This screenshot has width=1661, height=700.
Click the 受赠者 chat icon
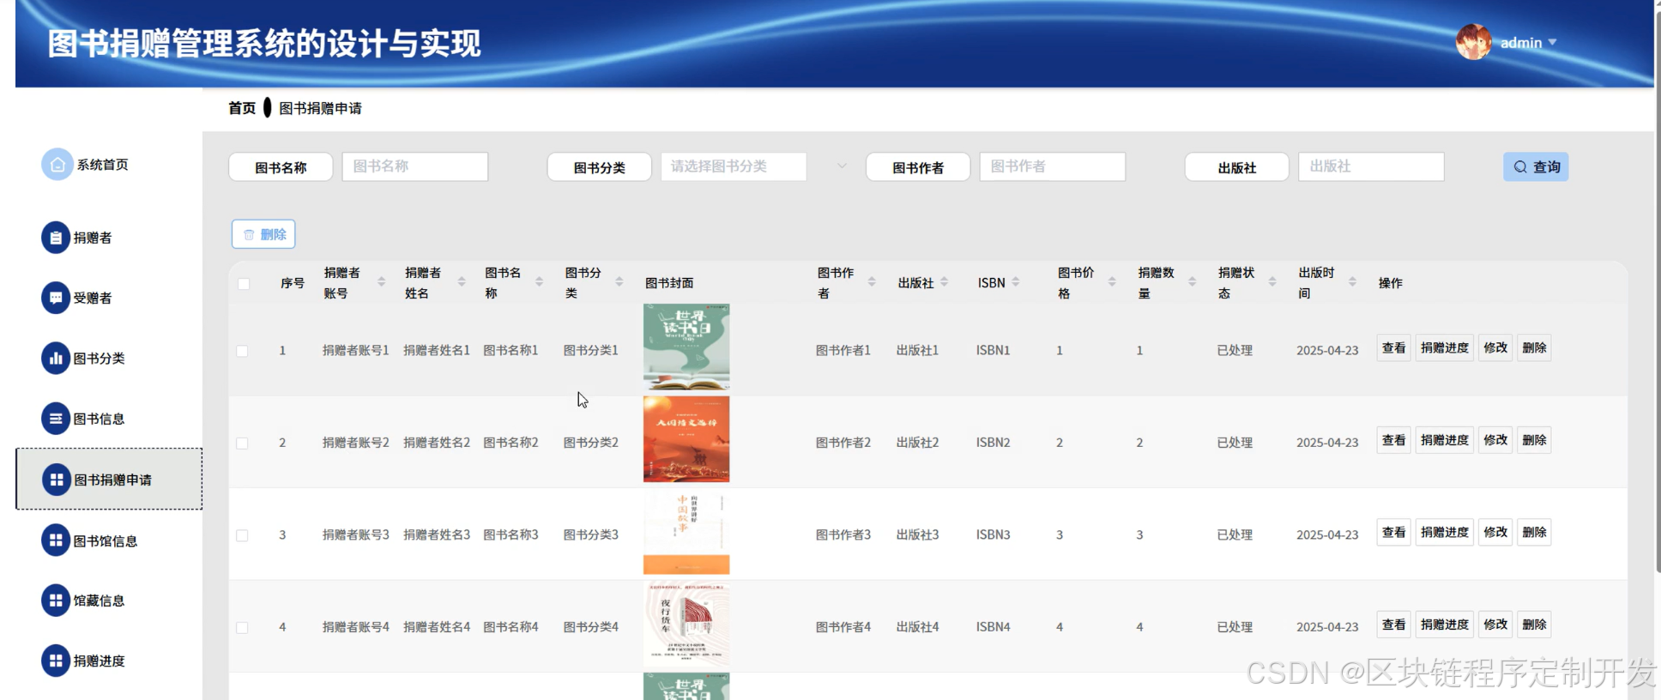pyautogui.click(x=56, y=298)
